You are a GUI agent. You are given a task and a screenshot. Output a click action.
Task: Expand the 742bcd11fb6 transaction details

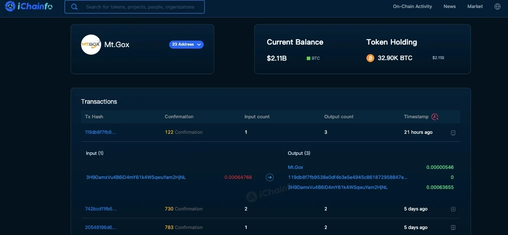coord(453,209)
